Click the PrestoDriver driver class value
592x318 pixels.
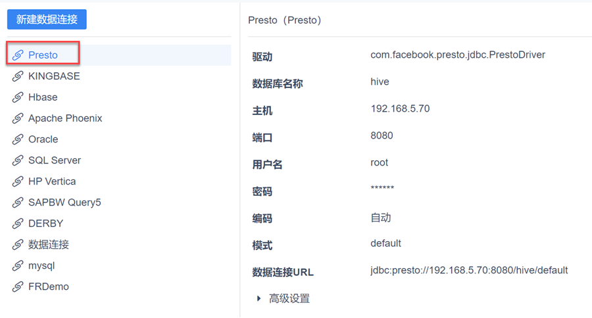click(x=458, y=55)
